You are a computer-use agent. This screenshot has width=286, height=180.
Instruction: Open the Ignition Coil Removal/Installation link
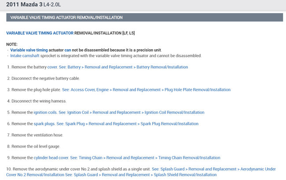pos(131,112)
